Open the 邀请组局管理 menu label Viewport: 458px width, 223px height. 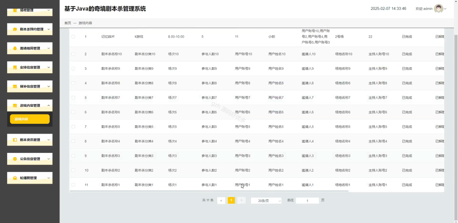(30, 48)
